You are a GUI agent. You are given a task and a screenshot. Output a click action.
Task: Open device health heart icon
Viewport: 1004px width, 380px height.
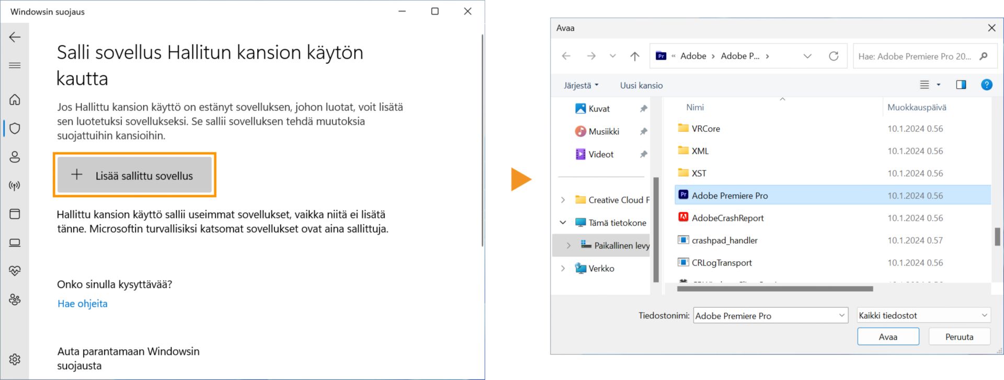[x=15, y=271]
